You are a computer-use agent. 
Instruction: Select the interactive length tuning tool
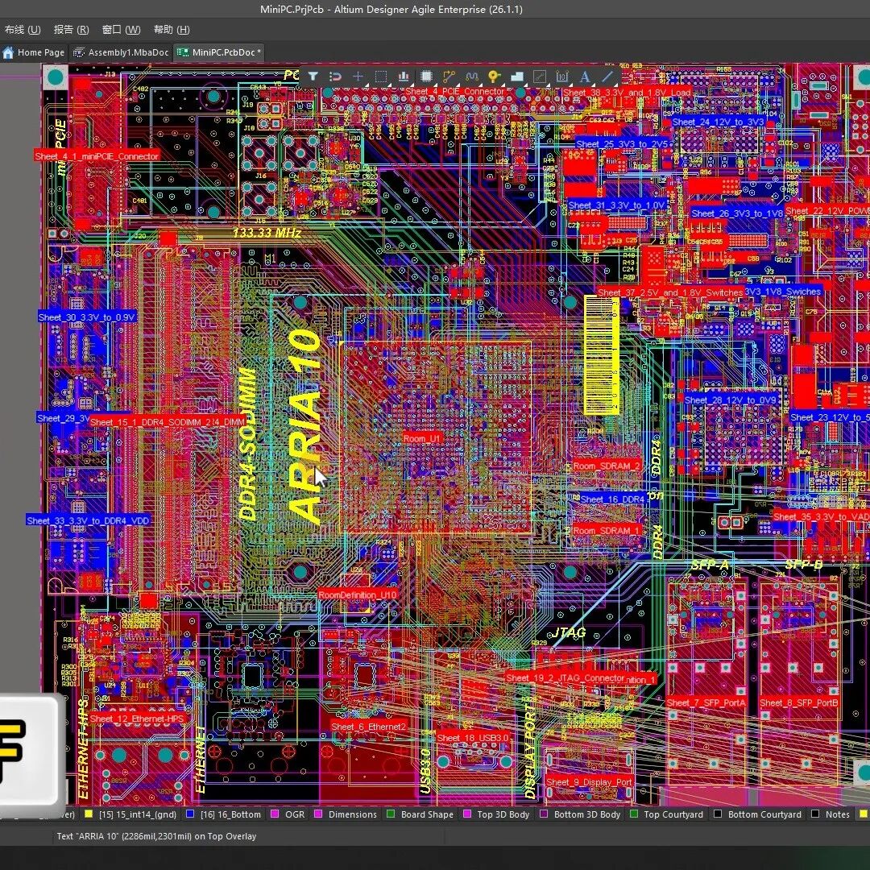coord(471,77)
